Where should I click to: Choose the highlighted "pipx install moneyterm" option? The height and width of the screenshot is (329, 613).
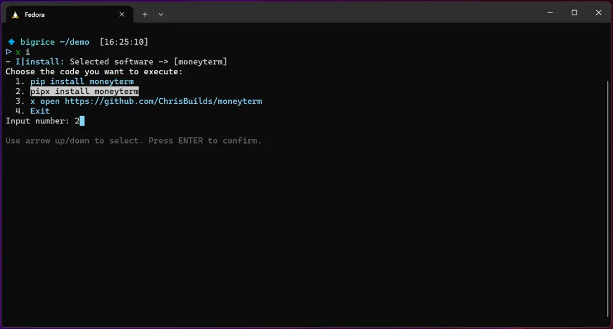coord(84,92)
